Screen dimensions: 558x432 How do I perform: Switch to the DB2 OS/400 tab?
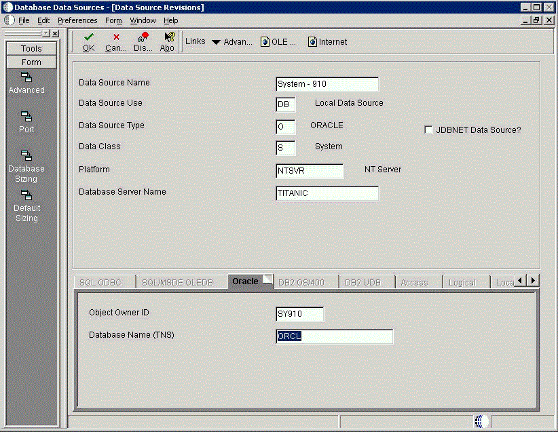[x=305, y=282]
